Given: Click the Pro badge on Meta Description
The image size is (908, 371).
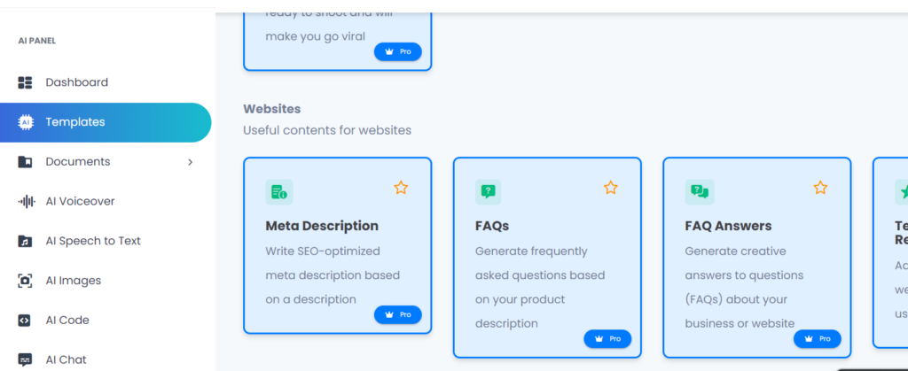Looking at the screenshot, I should [x=398, y=315].
